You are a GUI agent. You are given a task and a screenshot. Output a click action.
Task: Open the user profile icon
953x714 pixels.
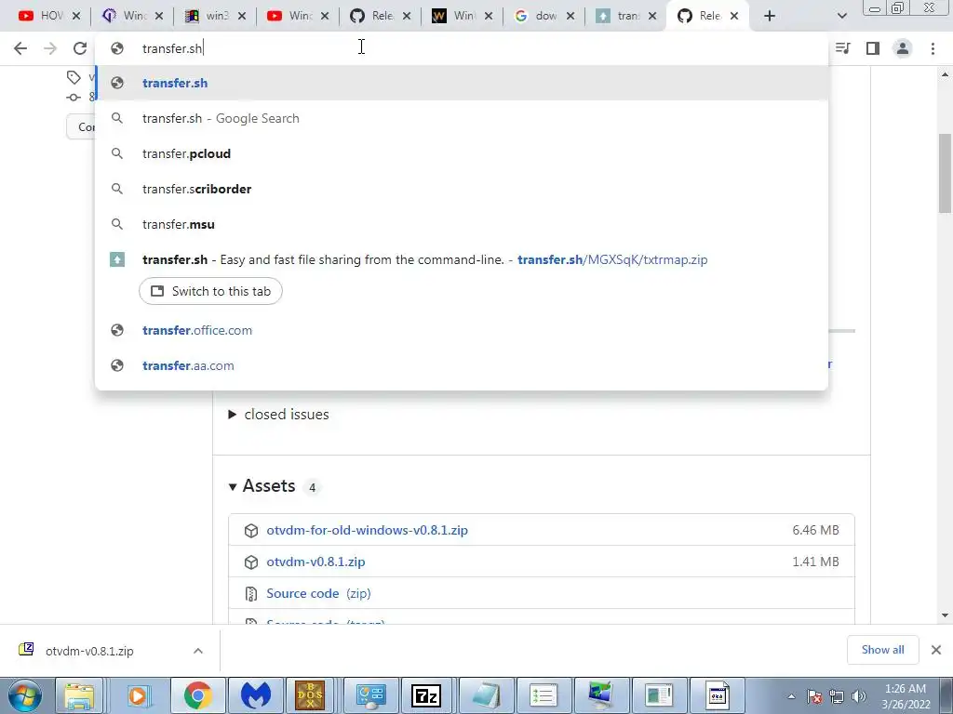coord(903,48)
